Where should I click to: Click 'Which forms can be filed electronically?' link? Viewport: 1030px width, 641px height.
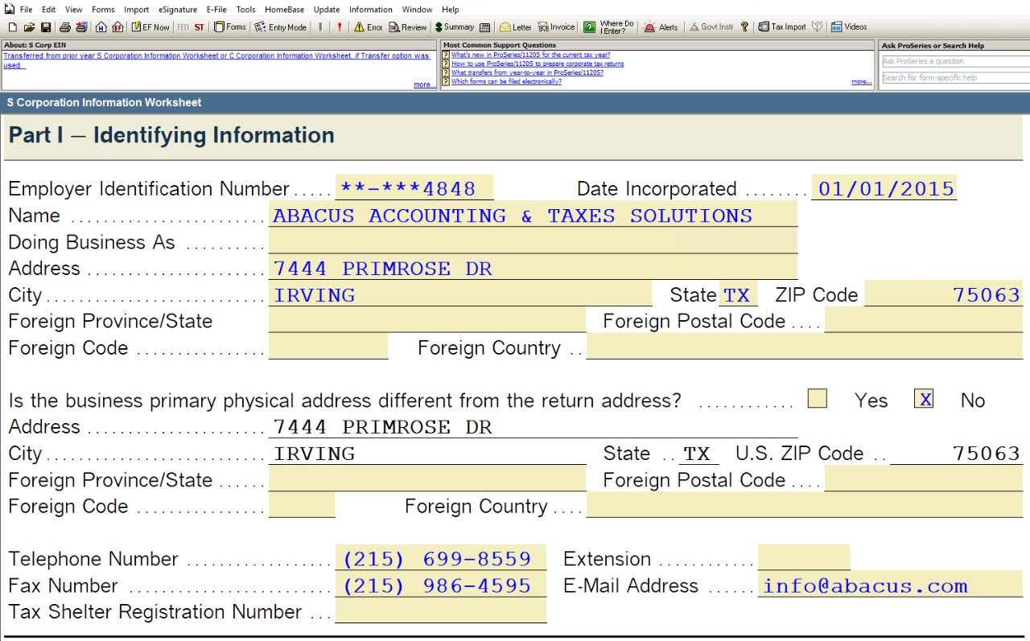point(506,81)
